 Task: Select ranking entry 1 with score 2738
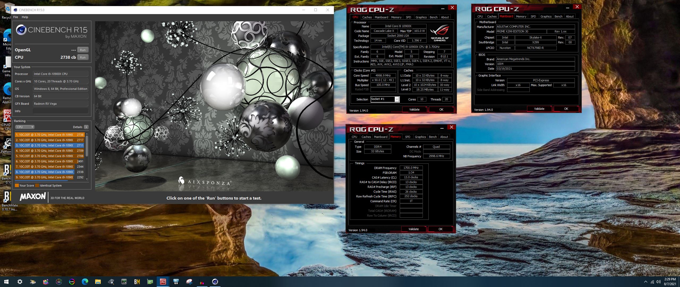49,135
